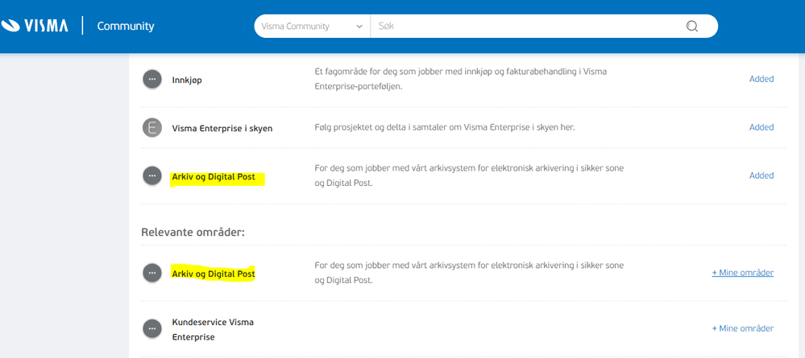
Task: Open the Community home link
Action: [125, 27]
